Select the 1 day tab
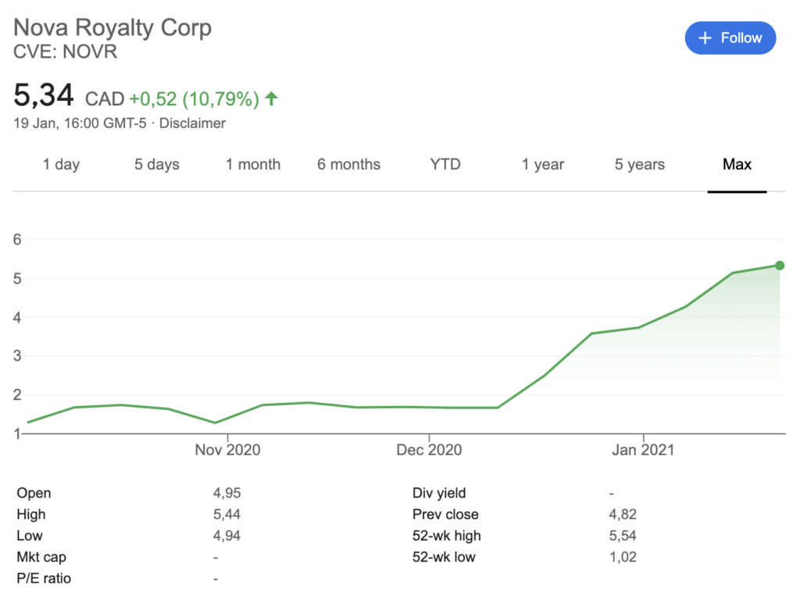Image resolution: width=800 pixels, height=595 pixels. tap(61, 165)
